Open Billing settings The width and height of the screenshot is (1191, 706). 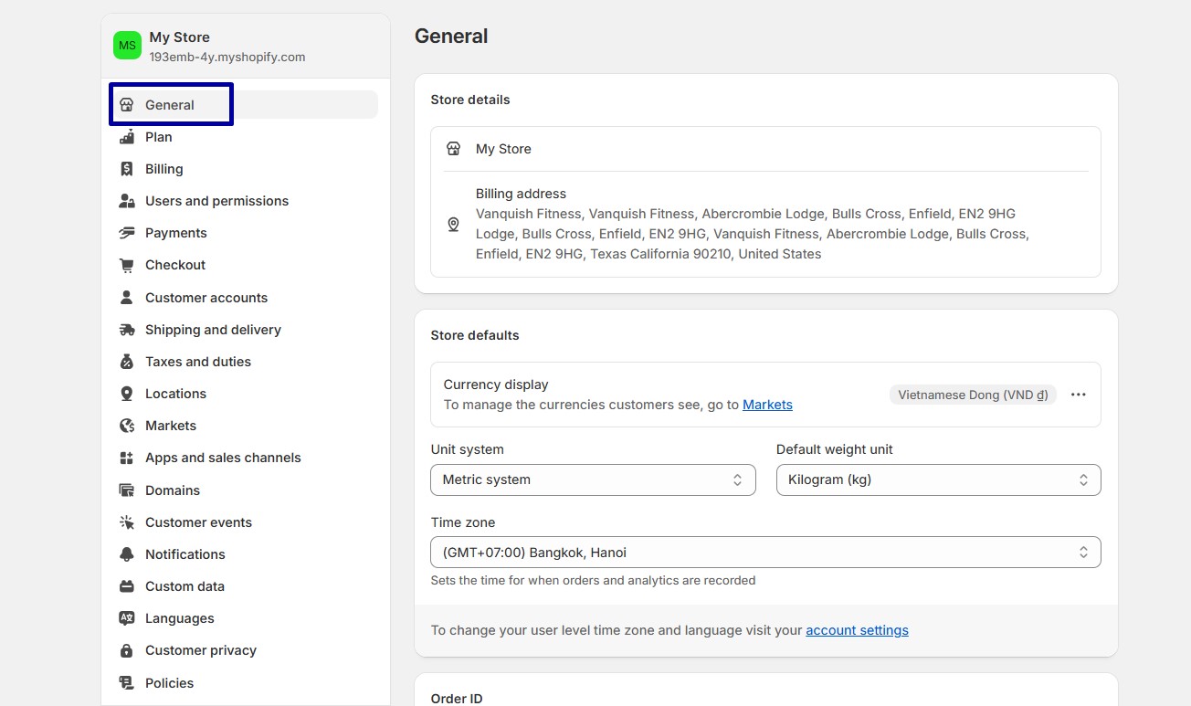click(x=245, y=169)
